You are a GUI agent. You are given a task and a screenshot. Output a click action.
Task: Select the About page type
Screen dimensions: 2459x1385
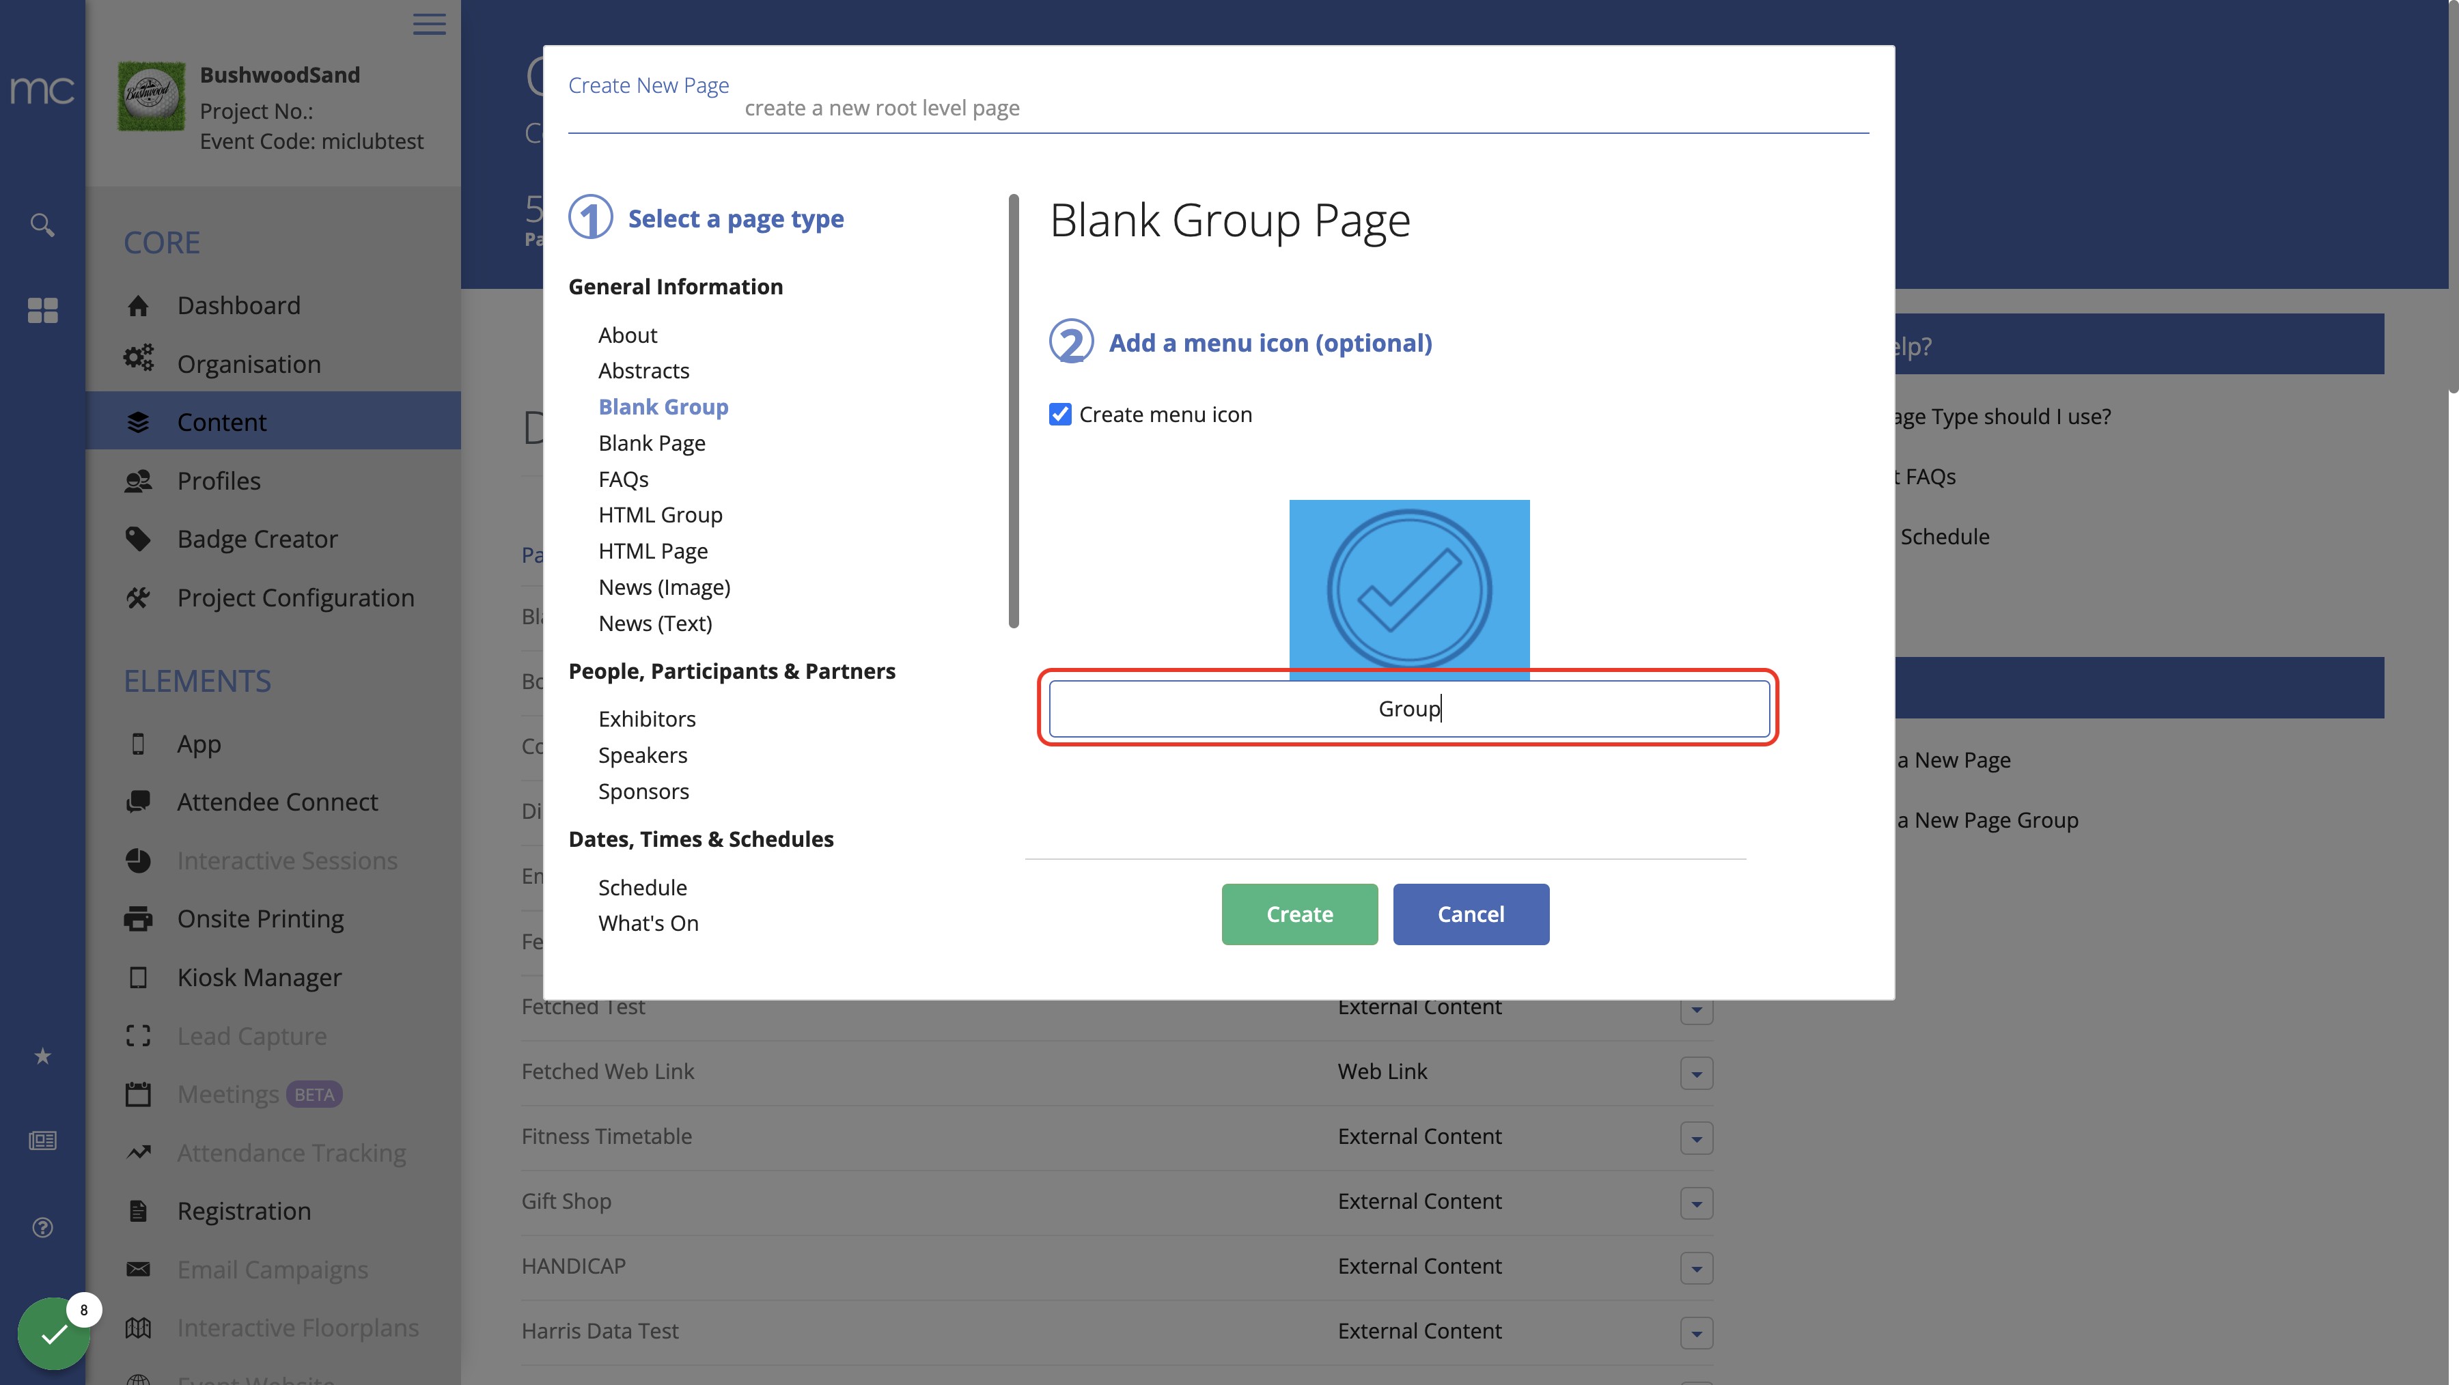click(x=627, y=334)
